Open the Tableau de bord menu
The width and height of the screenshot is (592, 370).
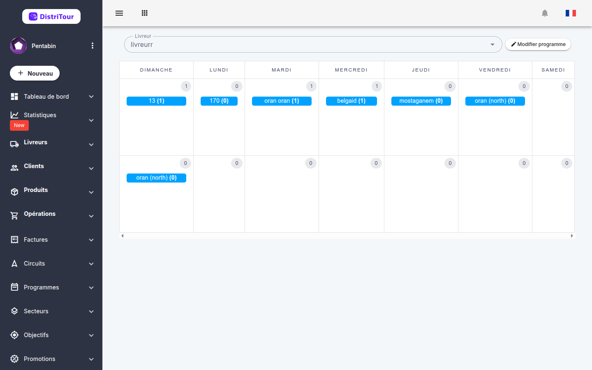coord(51,97)
